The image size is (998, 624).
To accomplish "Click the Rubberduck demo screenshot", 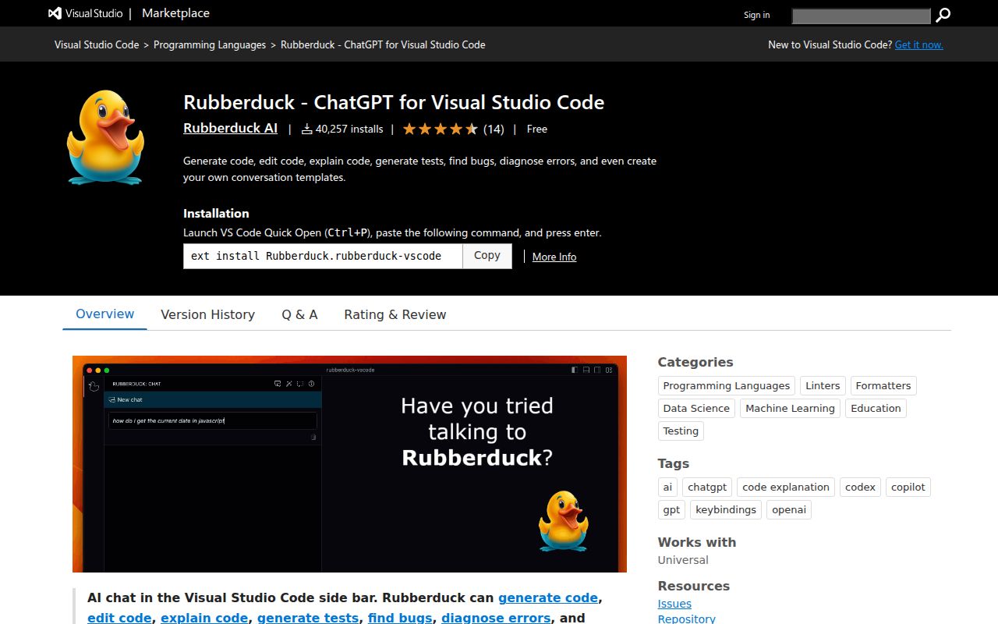I will click(349, 464).
